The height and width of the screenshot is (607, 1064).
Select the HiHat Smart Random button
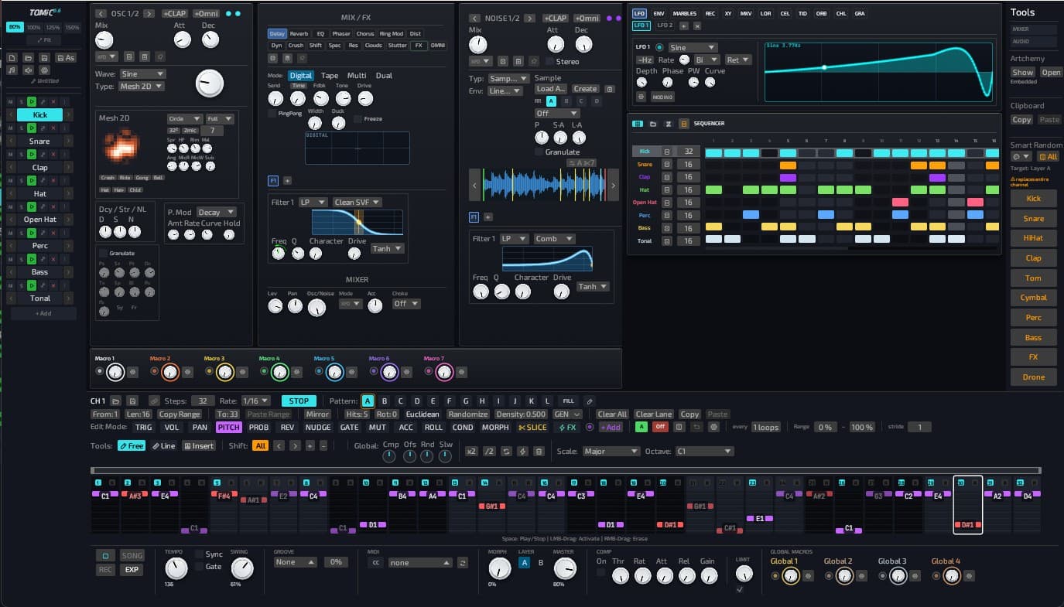1033,238
